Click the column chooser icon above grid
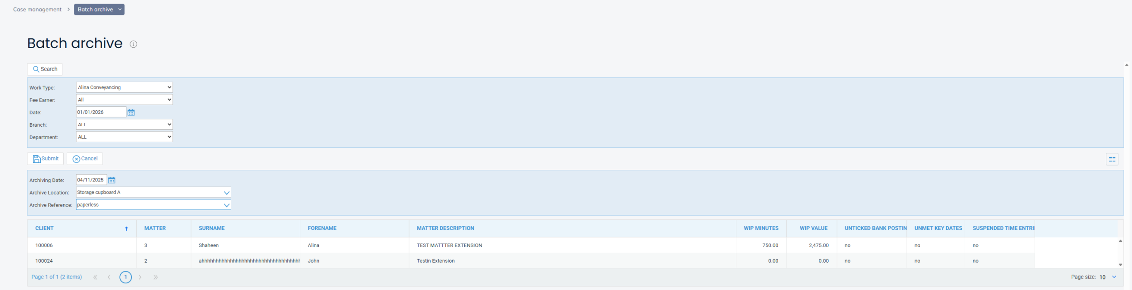Viewport: 1132px width, 290px height. click(1112, 159)
